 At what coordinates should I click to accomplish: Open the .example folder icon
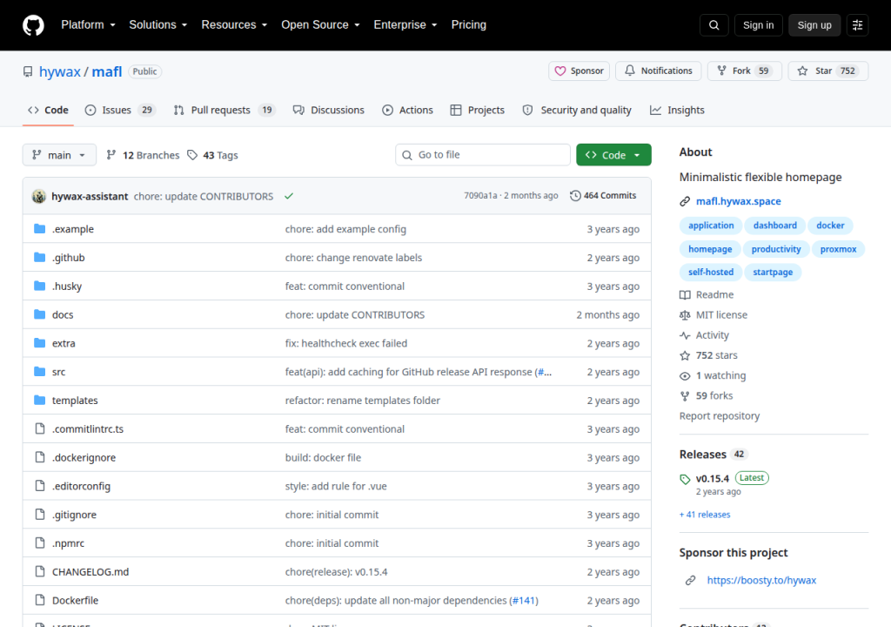click(x=39, y=229)
